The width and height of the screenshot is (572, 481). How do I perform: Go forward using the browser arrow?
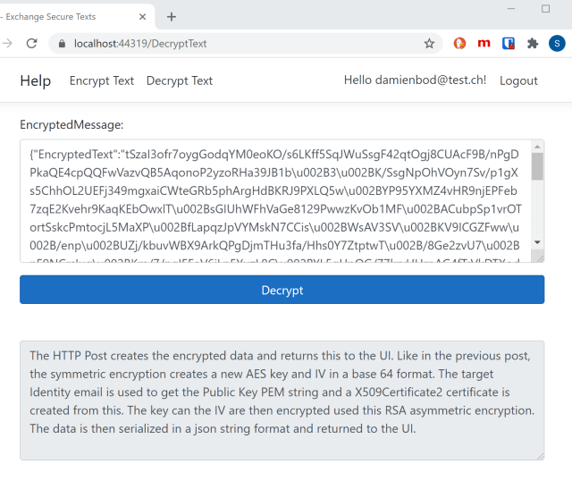point(7,43)
